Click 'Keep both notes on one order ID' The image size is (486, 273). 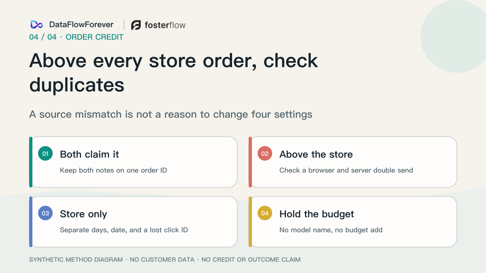pos(113,170)
